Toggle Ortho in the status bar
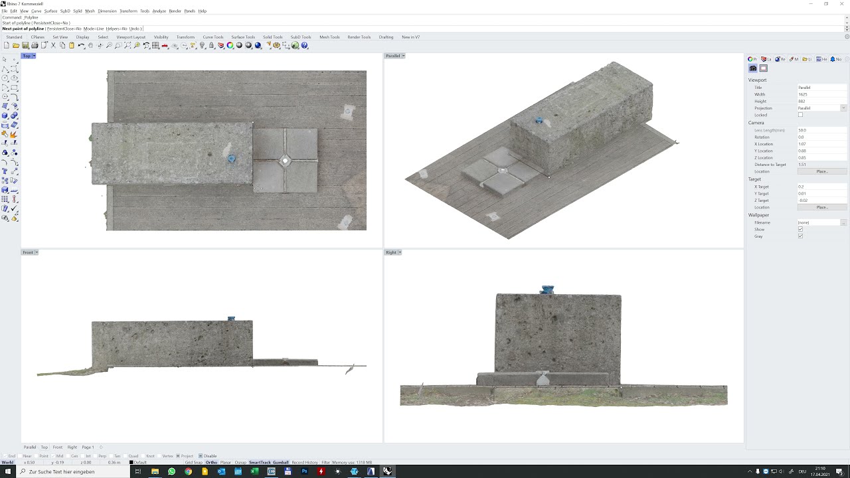 tap(212, 463)
